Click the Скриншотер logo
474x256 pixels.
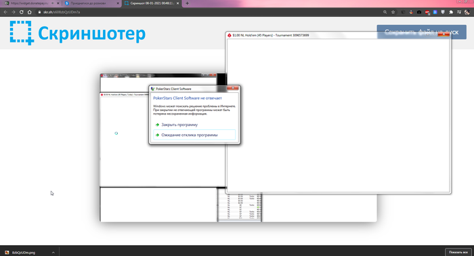pyautogui.click(x=78, y=33)
